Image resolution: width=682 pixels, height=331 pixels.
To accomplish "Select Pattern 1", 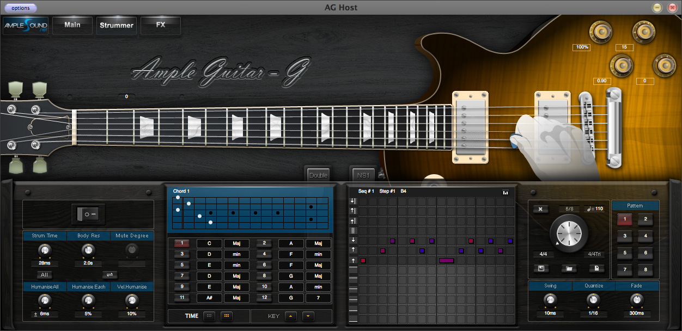I will click(625, 219).
